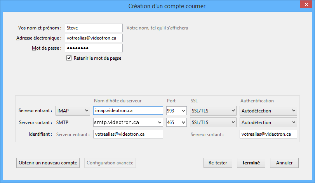Expand the smtp.videotron.ca hostname combo box arrow
This screenshot has width=315, height=183.
click(x=160, y=123)
